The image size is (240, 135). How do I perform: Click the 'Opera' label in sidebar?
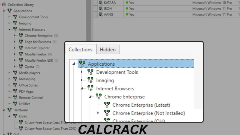pyautogui.click(x=29, y=67)
